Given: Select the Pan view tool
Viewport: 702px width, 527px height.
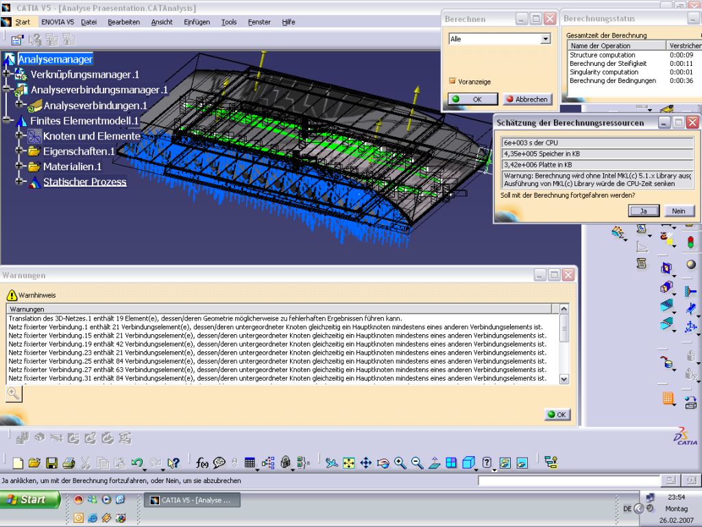Looking at the screenshot, I should pyautogui.click(x=366, y=463).
